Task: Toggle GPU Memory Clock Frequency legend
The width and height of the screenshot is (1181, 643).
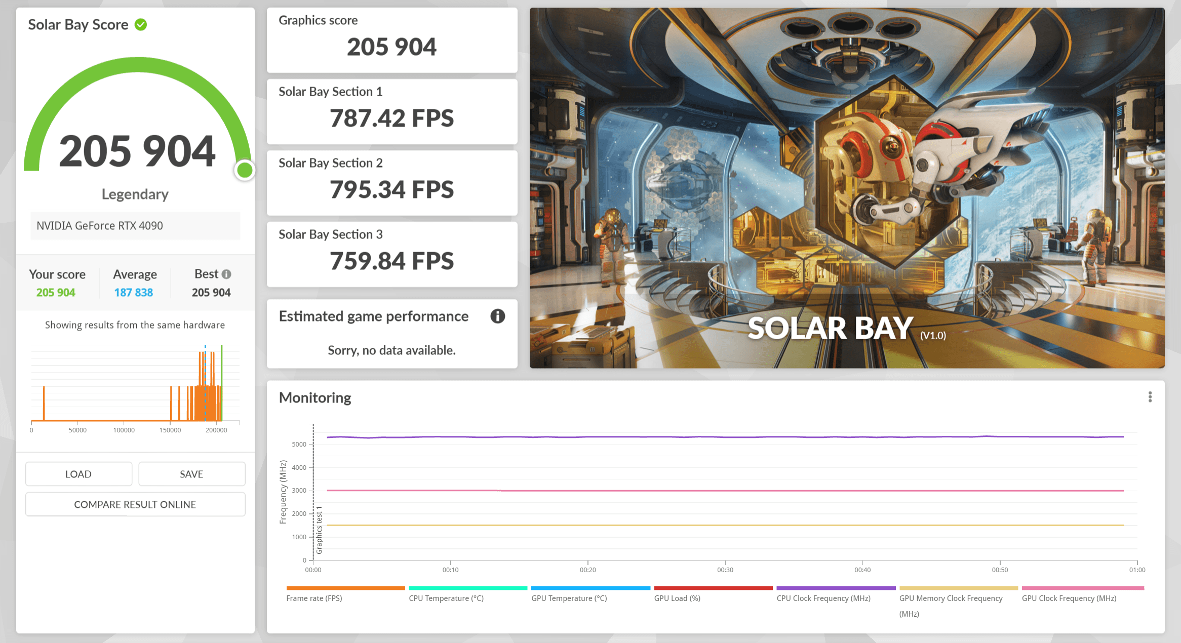Action: (951, 598)
